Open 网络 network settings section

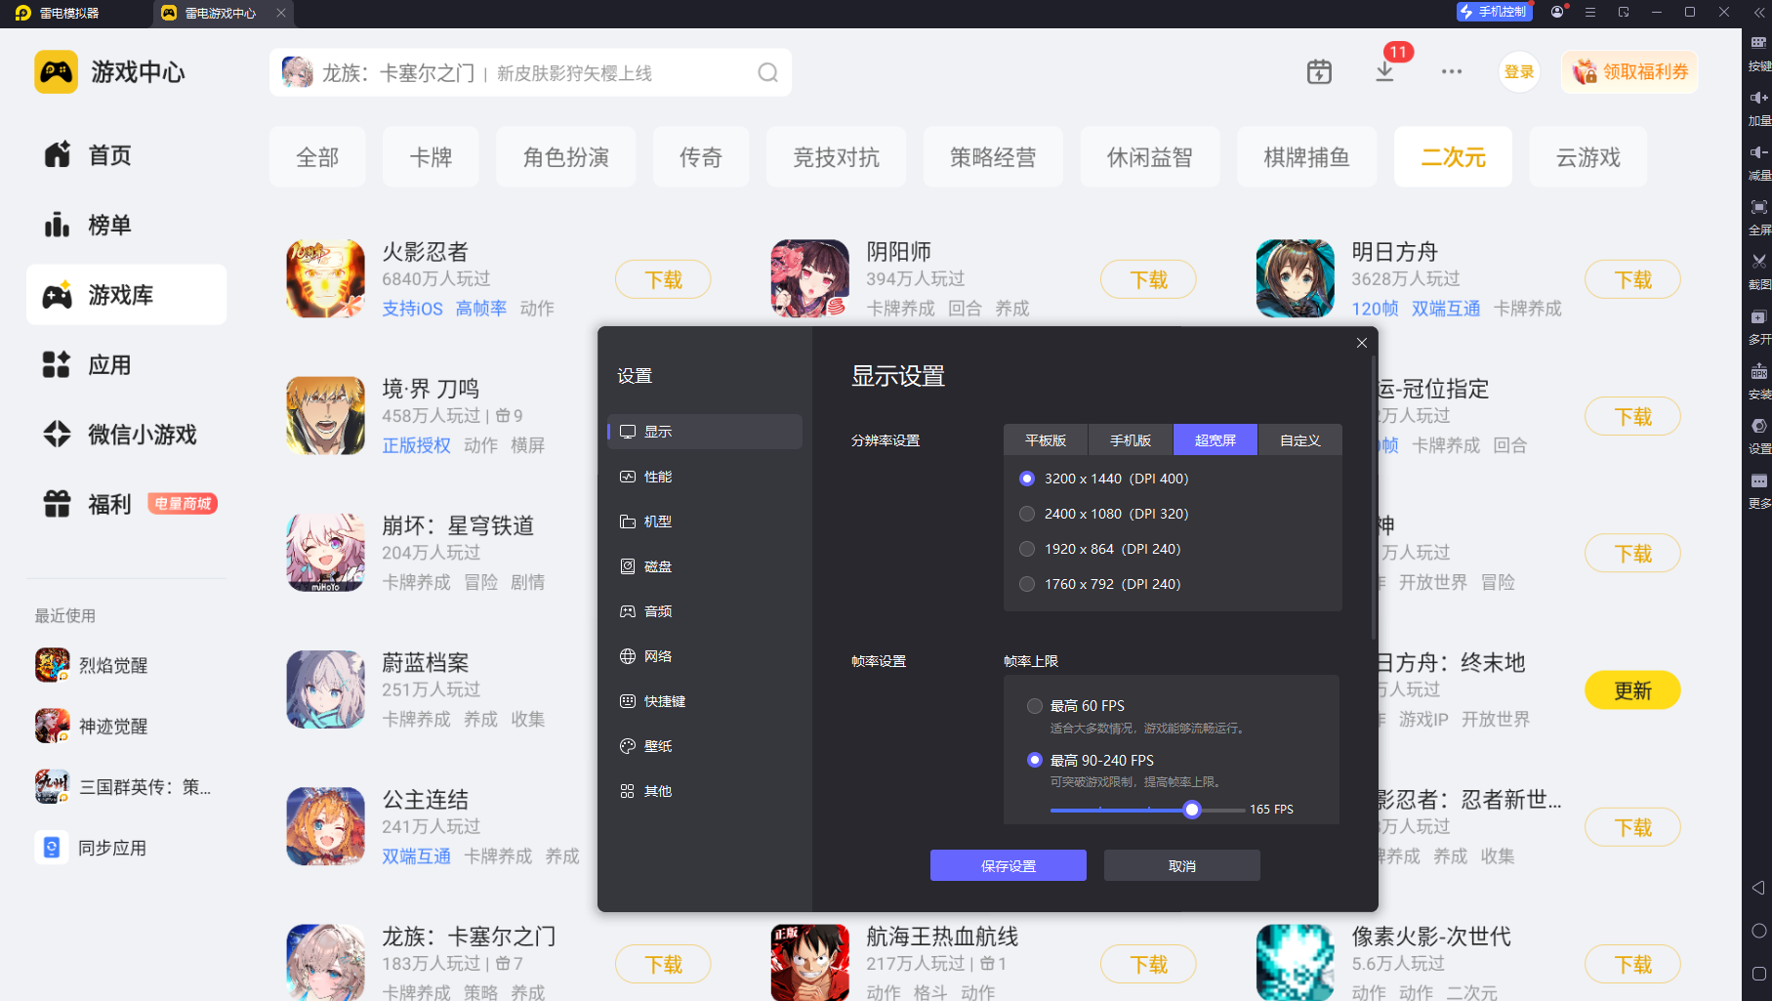(705, 656)
